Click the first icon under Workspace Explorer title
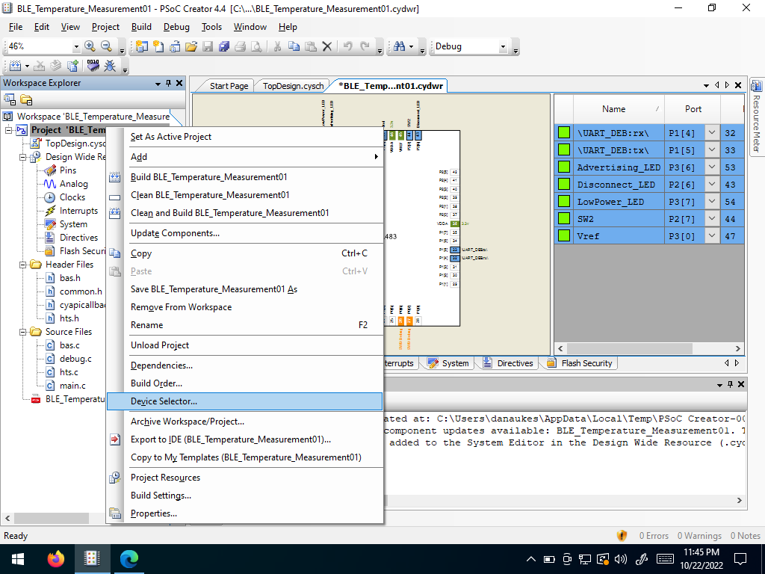Screen dimensions: 765x574 click(10, 100)
